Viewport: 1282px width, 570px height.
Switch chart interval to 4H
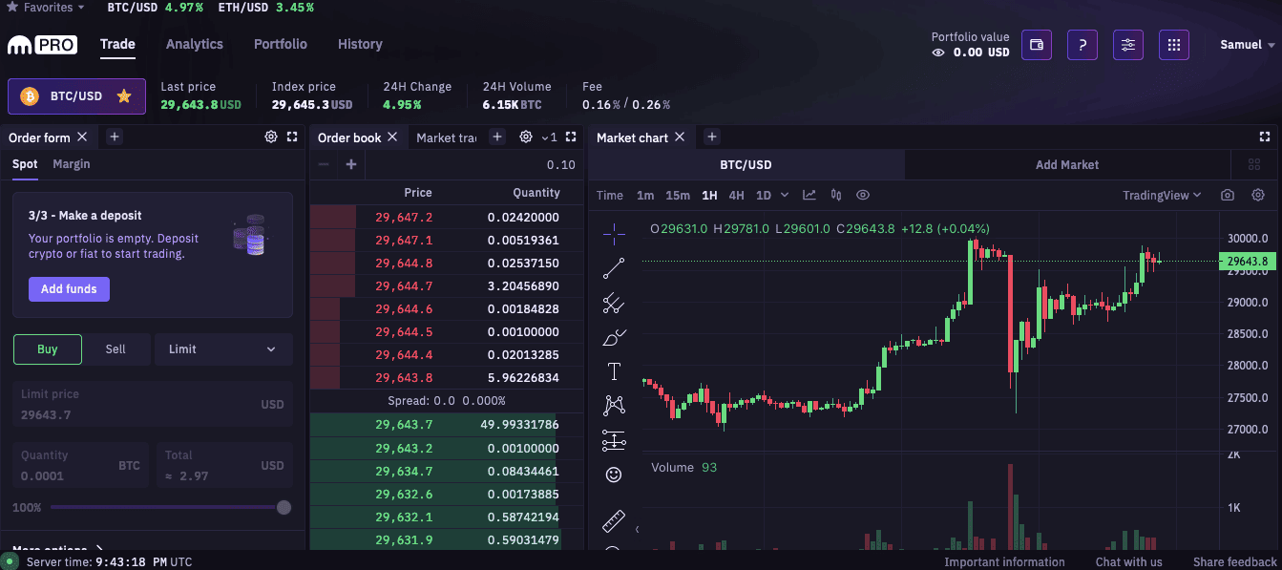pyautogui.click(x=736, y=195)
